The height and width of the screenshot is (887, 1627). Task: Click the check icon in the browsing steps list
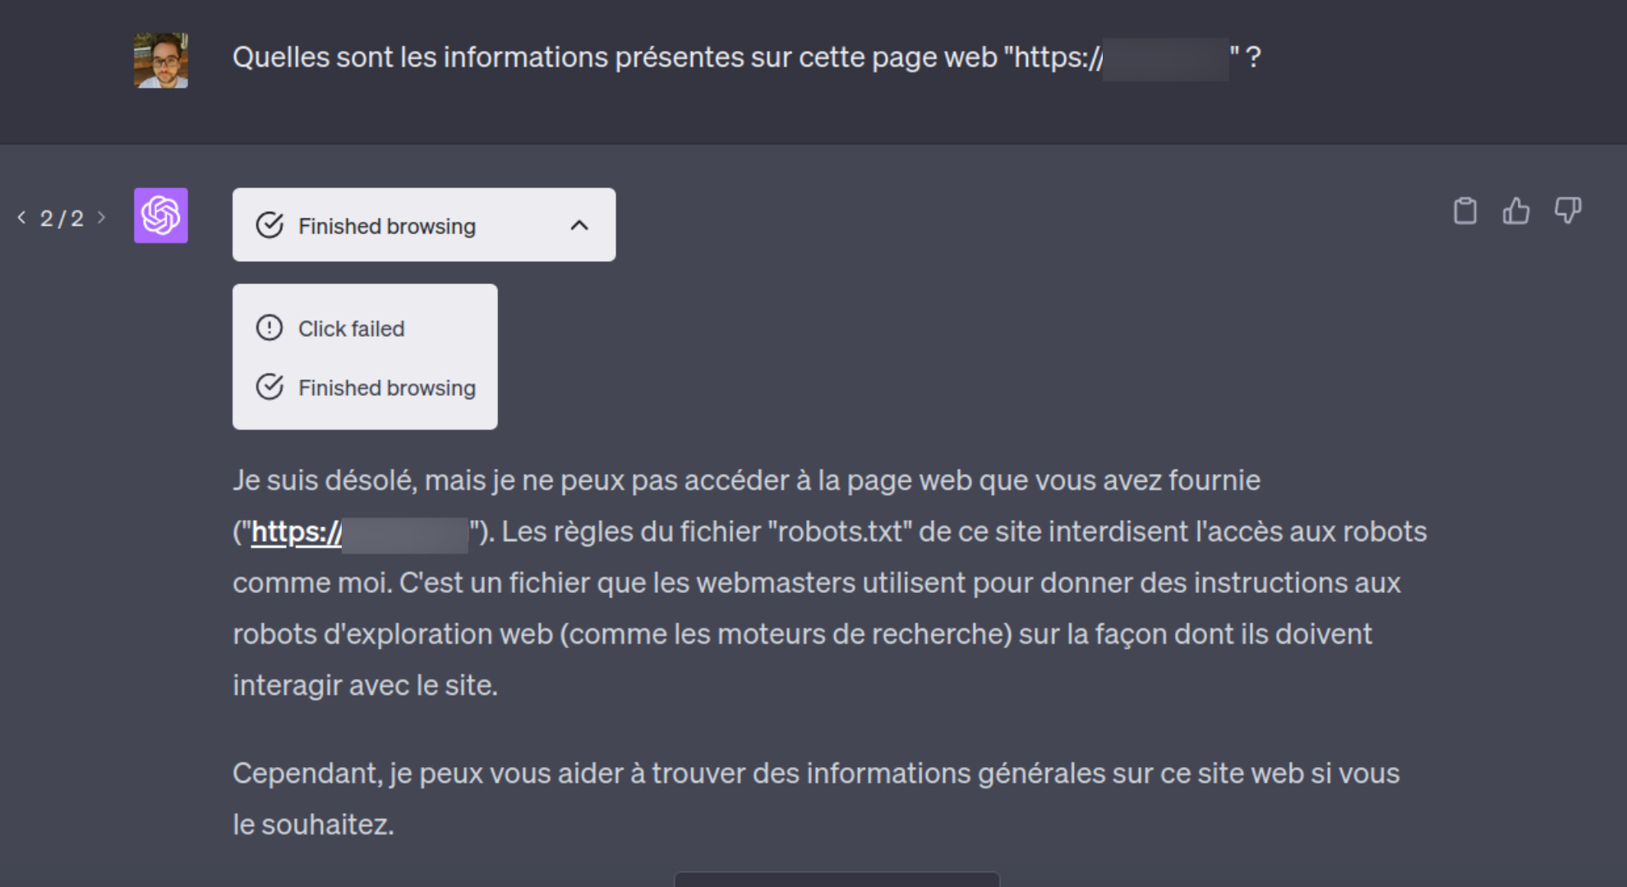coord(270,387)
